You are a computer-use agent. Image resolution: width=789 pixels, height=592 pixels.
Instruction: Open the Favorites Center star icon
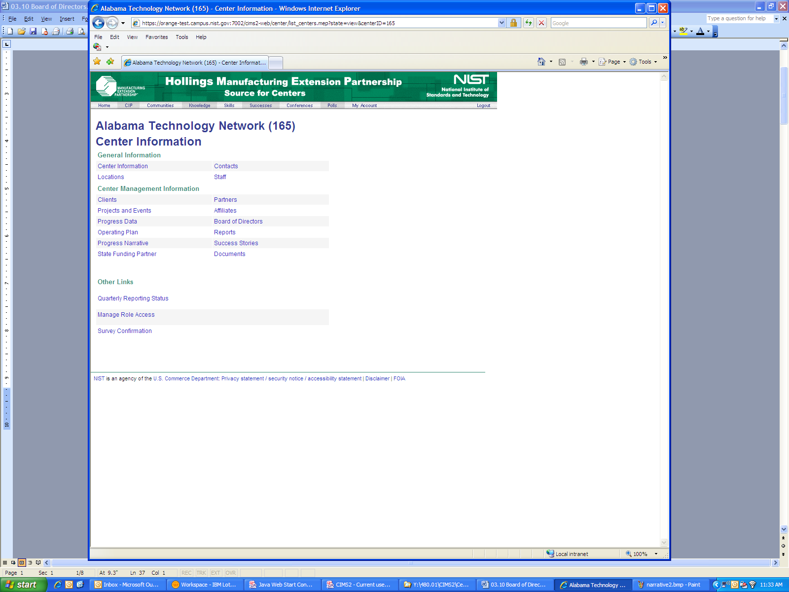point(97,62)
